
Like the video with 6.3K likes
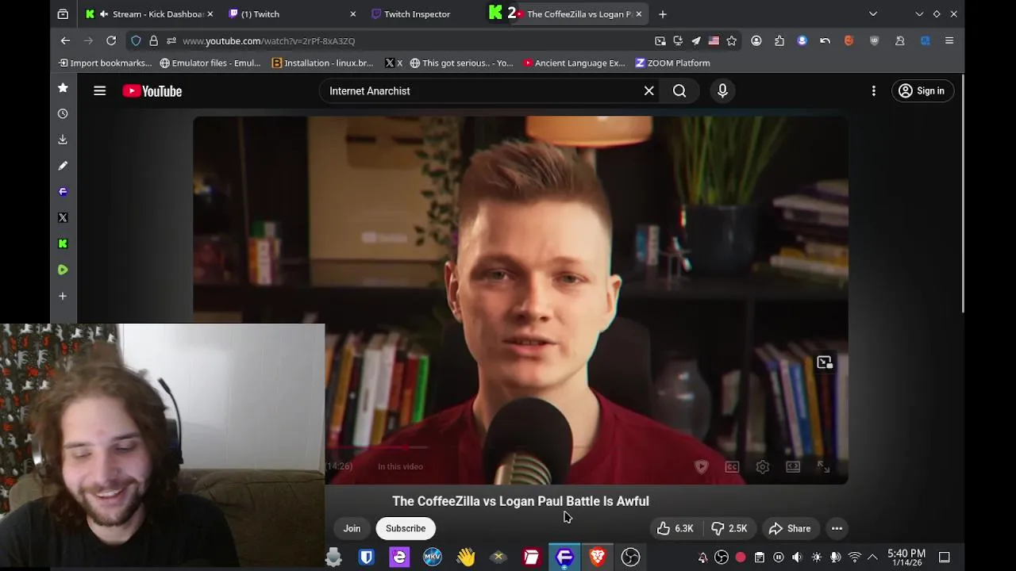(x=675, y=528)
